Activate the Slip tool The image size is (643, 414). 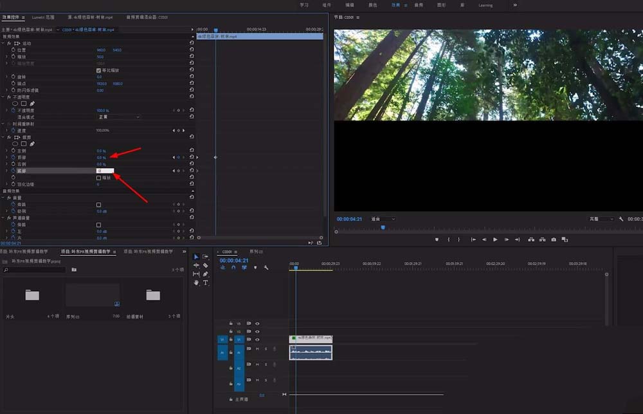pyautogui.click(x=196, y=274)
